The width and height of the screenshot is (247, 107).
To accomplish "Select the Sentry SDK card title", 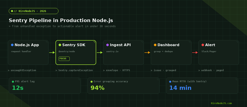I will tap(74, 45).
